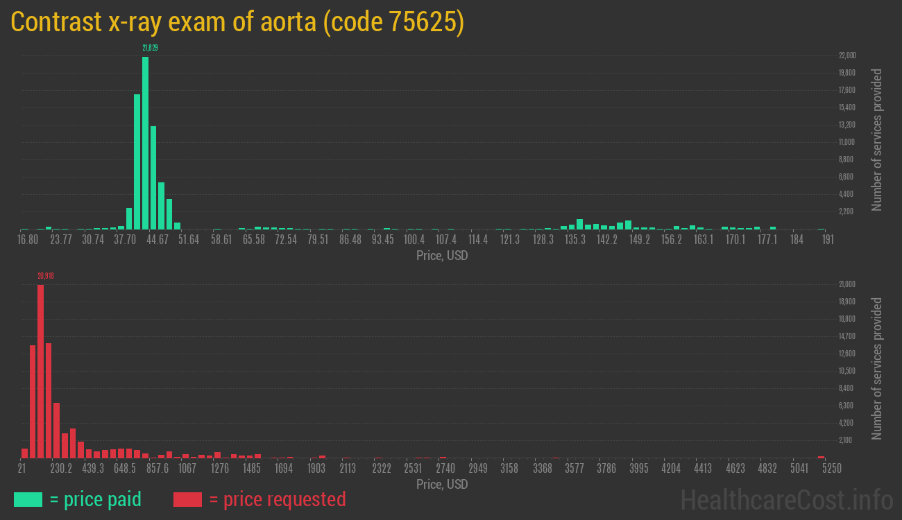Image resolution: width=902 pixels, height=520 pixels.
Task: Select the tallest green bar labeled 21,829
Action: [145, 142]
